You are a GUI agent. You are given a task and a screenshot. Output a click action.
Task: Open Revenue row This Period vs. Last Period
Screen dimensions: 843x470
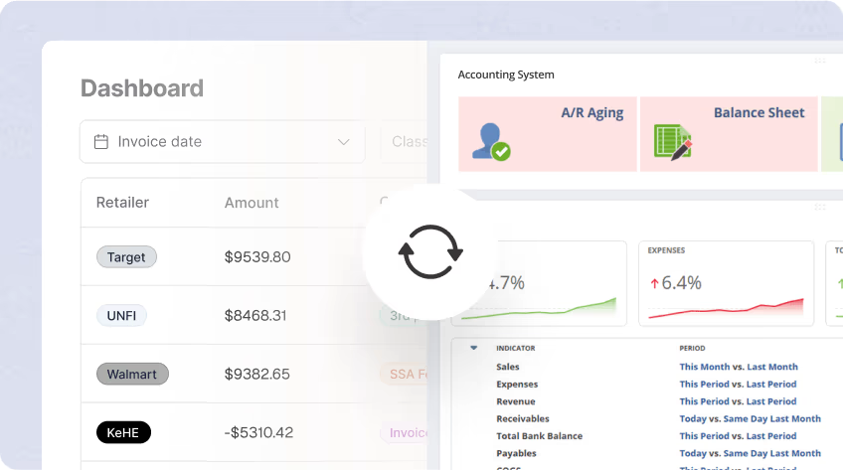click(x=738, y=401)
